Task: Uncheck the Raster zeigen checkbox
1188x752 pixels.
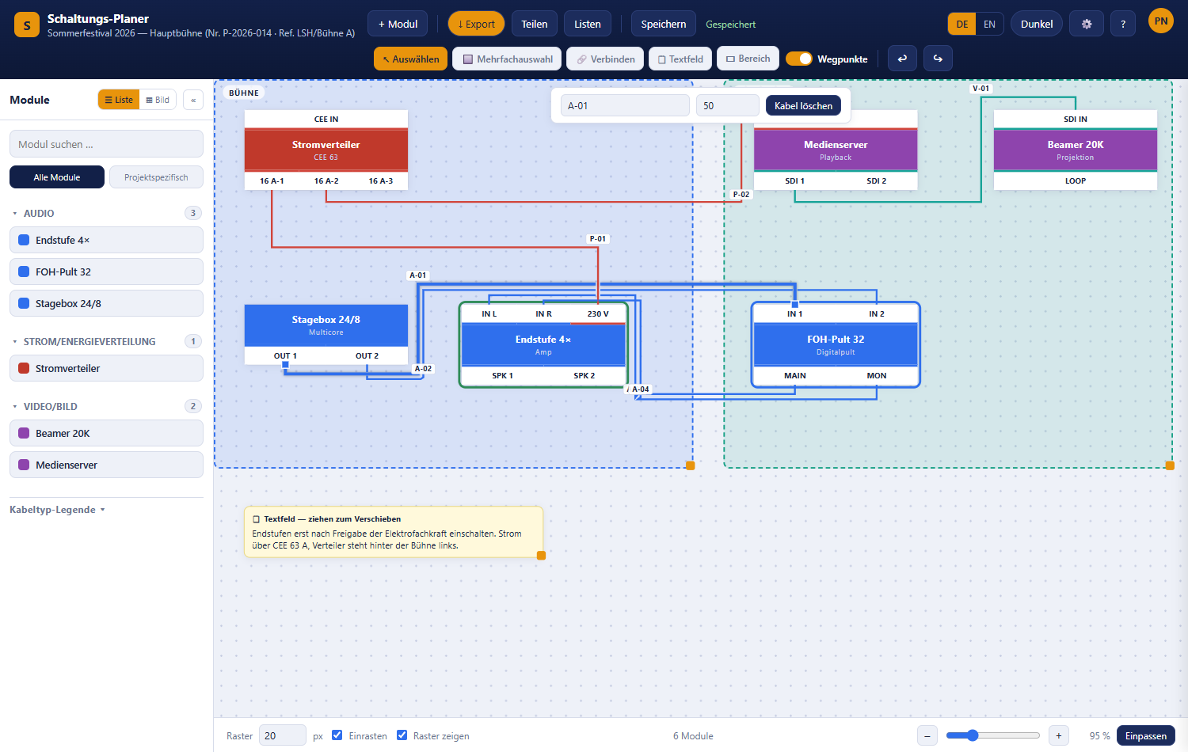Action: point(402,735)
